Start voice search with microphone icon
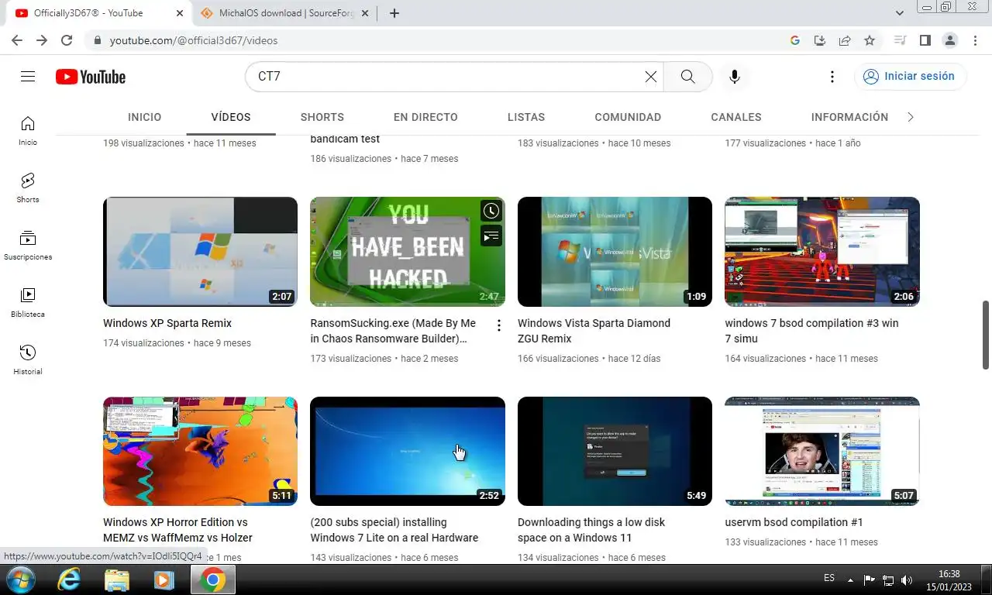 pos(735,77)
